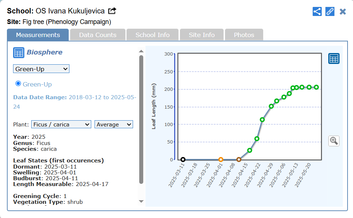This screenshot has width=353, height=218.
Task: Click the zoom magnifier icon on chart
Action: [x=334, y=141]
